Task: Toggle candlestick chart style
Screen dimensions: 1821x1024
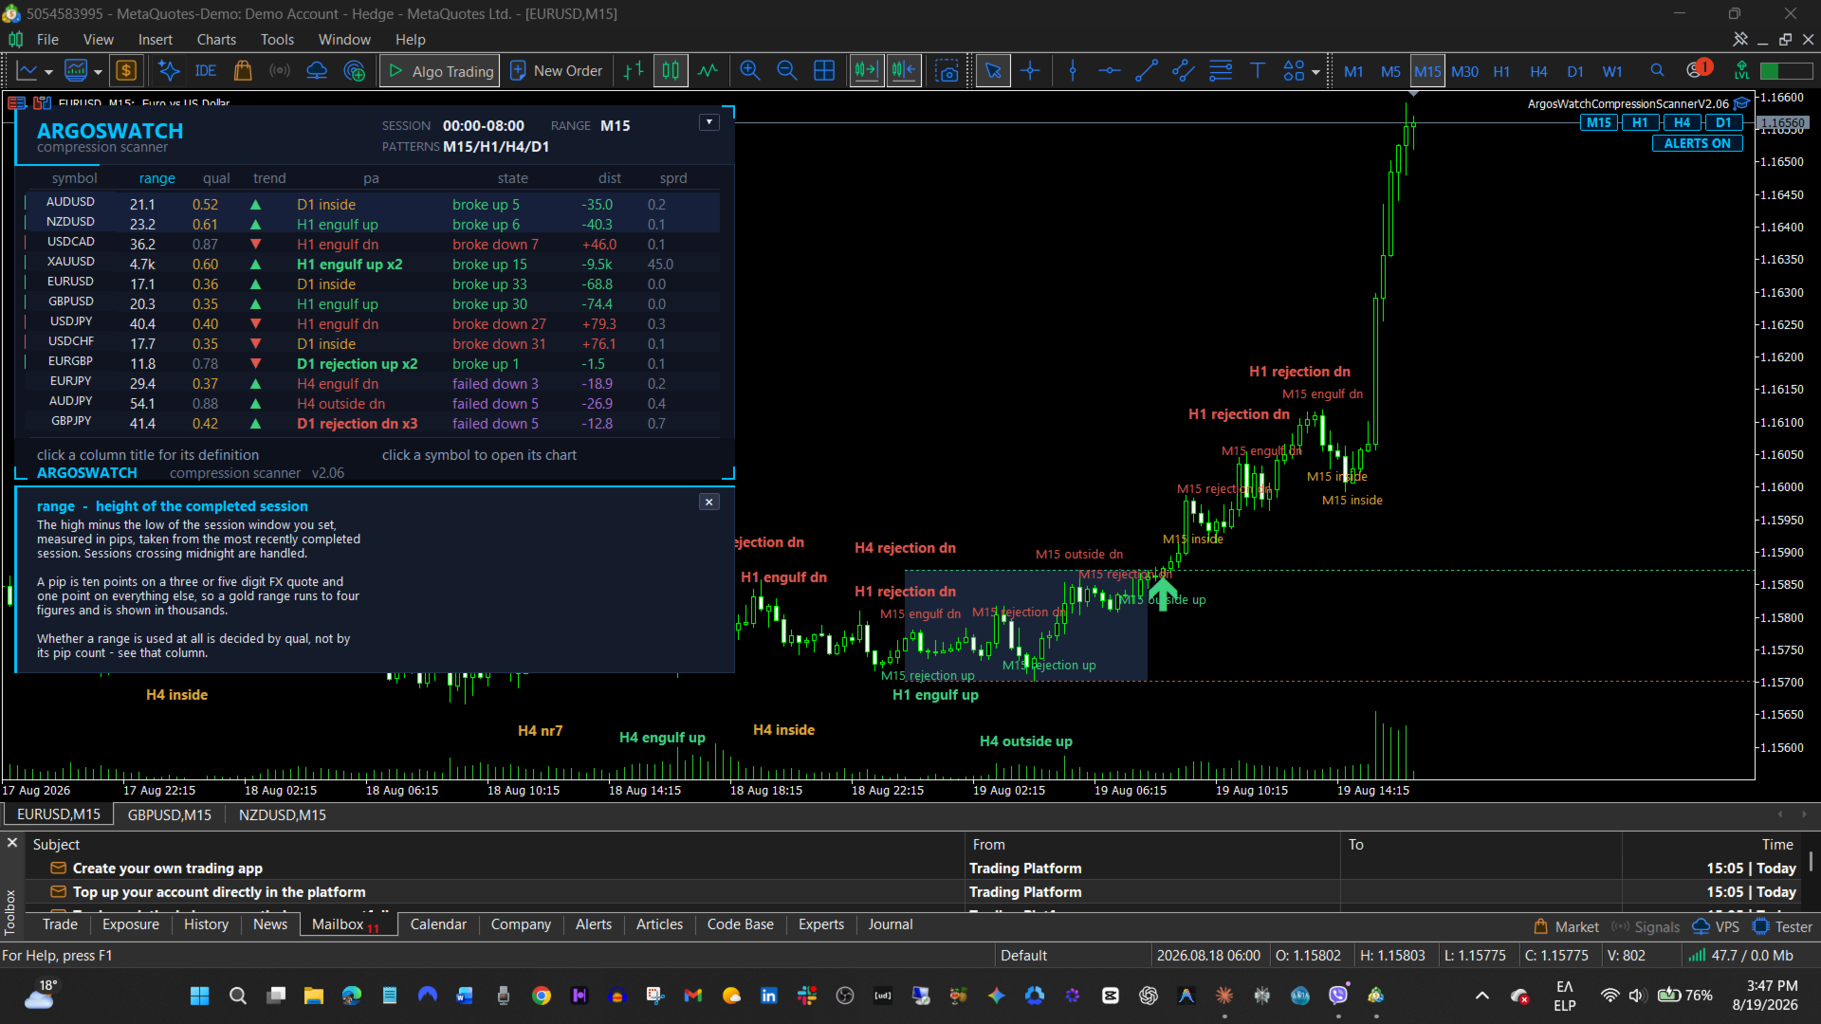Action: 671,71
